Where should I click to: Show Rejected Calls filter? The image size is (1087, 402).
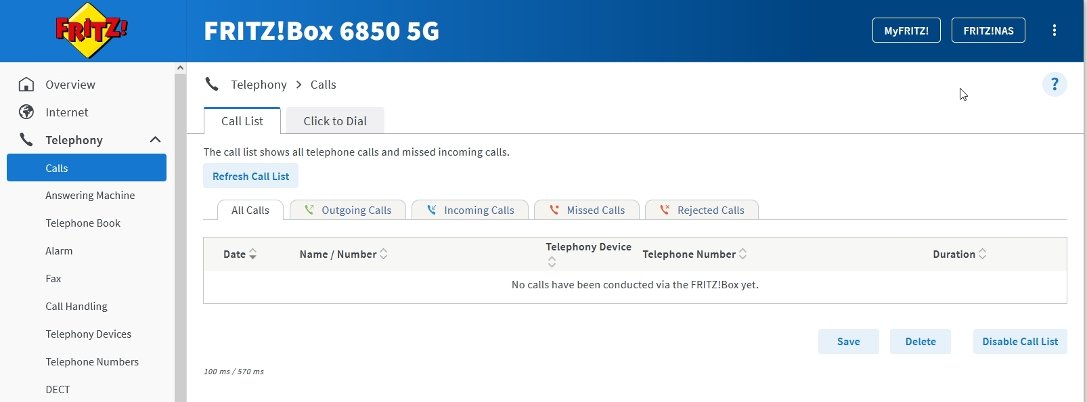click(701, 210)
